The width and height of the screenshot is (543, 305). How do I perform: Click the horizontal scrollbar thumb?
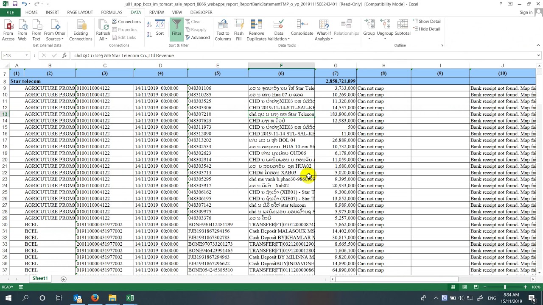[397, 279]
